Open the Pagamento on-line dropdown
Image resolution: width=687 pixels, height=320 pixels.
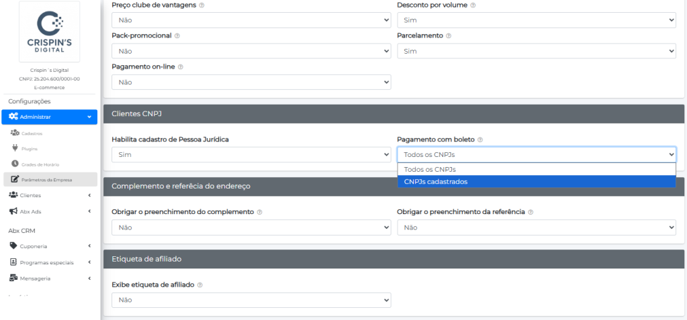251,82
